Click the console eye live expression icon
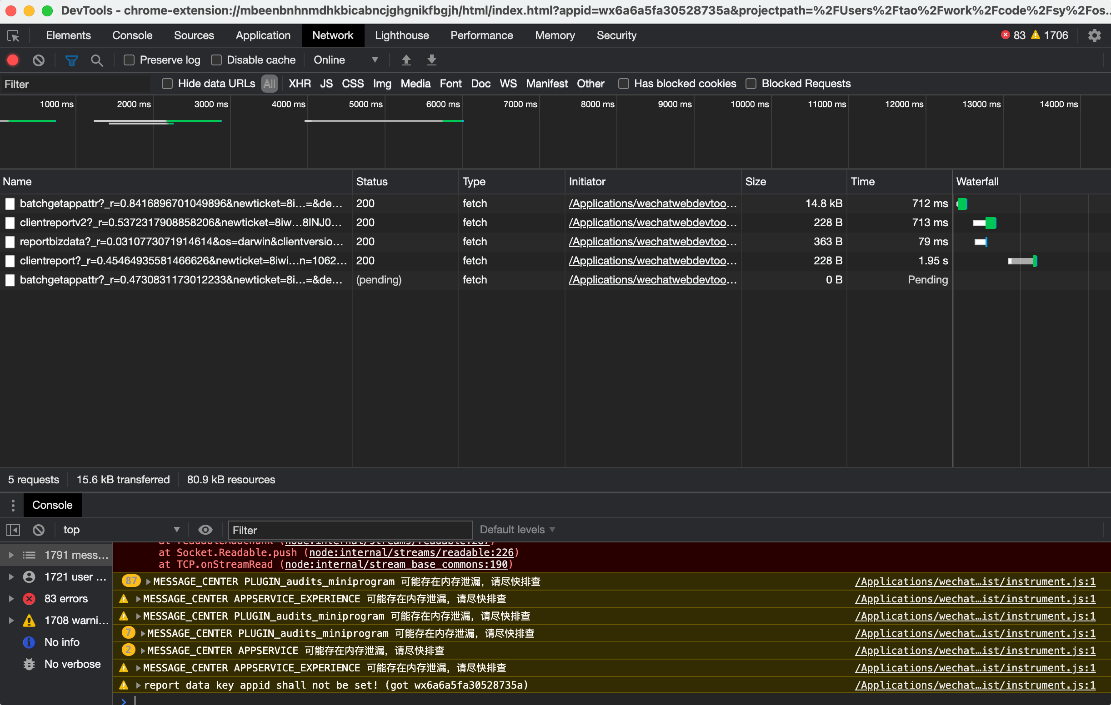Screen dimensions: 1111x705 [205, 530]
